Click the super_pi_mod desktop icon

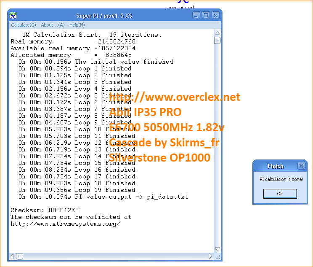(180, 4)
